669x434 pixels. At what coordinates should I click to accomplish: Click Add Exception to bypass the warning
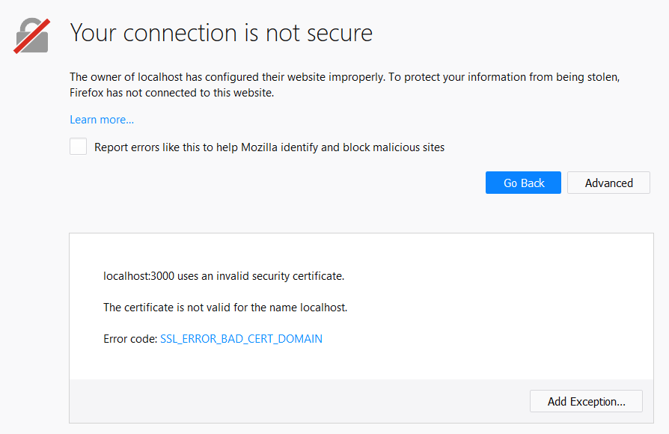coord(587,401)
